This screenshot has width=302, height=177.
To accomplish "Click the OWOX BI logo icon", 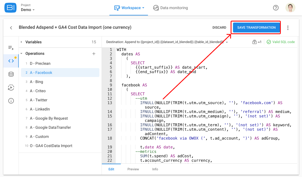I will (x=10, y=8).
